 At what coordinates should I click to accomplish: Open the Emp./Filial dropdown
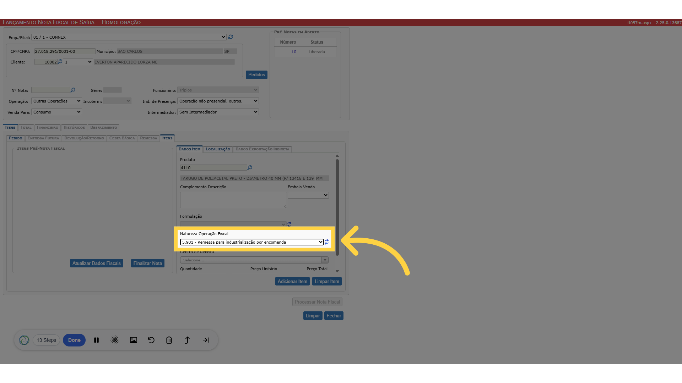click(x=129, y=37)
